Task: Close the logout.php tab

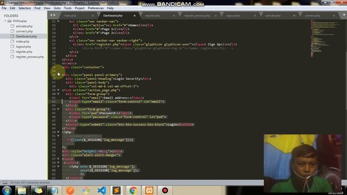Action: click(255, 16)
